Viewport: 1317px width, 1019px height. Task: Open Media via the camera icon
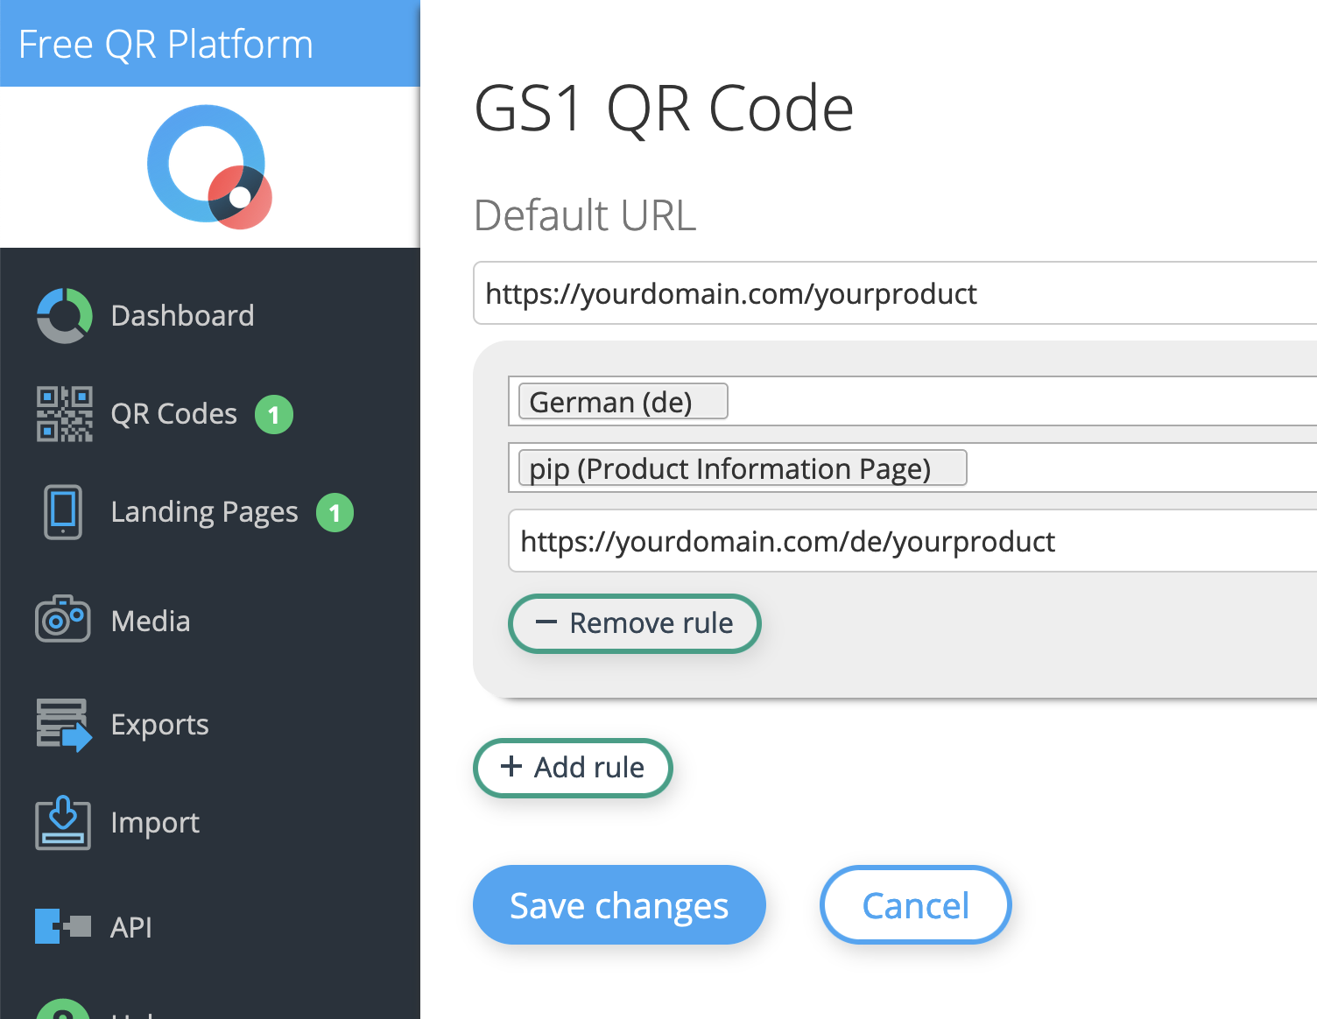[x=61, y=619]
